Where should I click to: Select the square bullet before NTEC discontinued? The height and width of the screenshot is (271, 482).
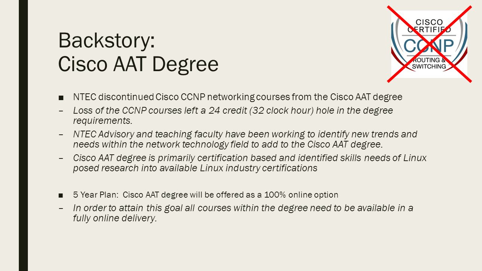click(x=61, y=98)
